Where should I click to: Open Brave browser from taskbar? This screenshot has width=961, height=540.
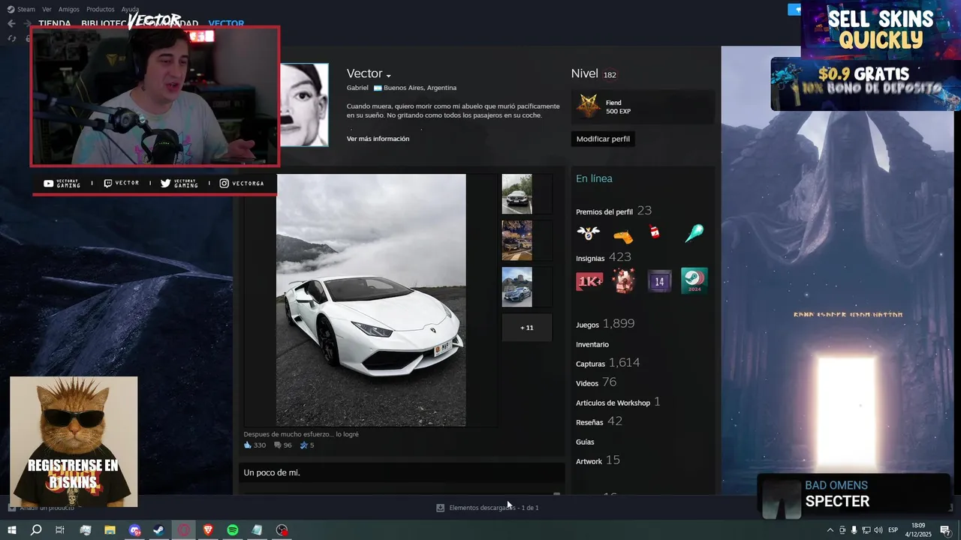click(x=208, y=530)
